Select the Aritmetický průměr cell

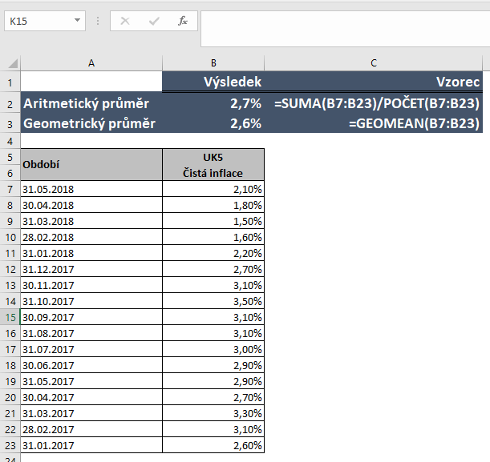[x=91, y=103]
